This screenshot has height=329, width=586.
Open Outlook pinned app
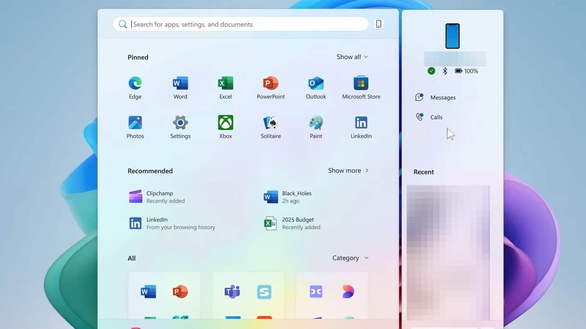point(316,88)
